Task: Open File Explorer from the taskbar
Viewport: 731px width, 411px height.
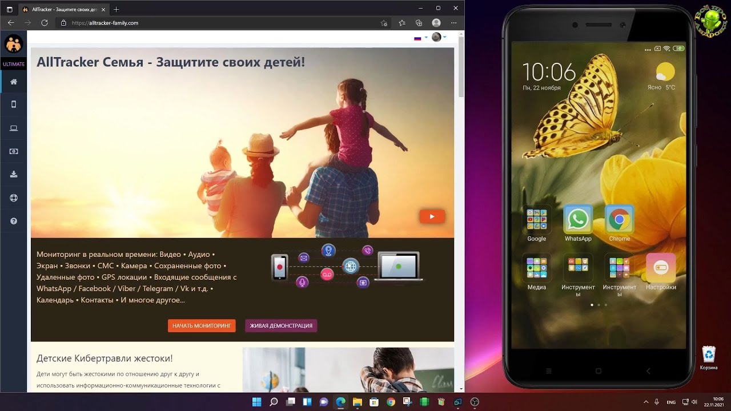Action: pyautogui.click(x=358, y=402)
